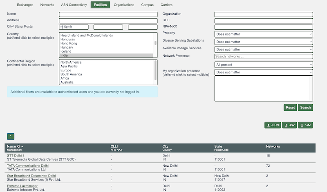
Task: Click the State column header
Action: [218, 146]
